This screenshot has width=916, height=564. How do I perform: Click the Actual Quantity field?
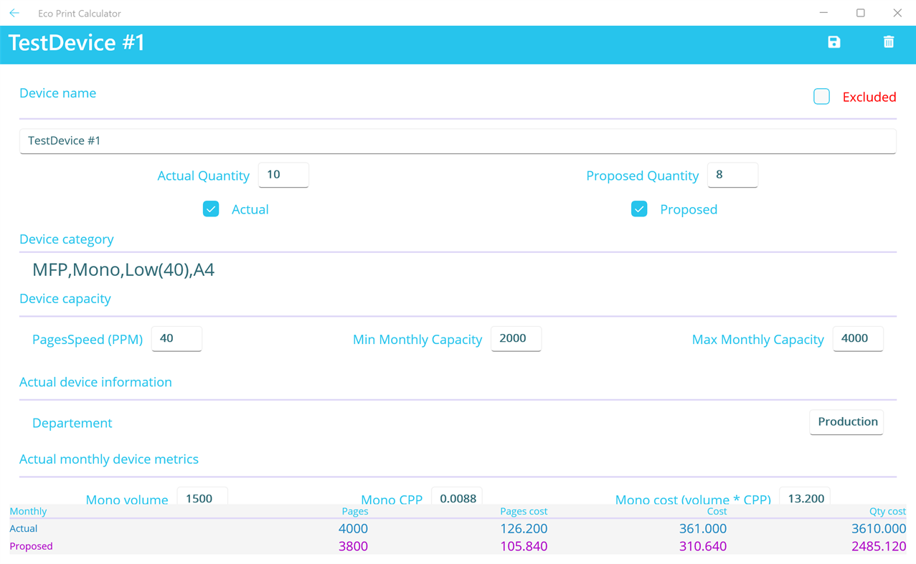283,175
